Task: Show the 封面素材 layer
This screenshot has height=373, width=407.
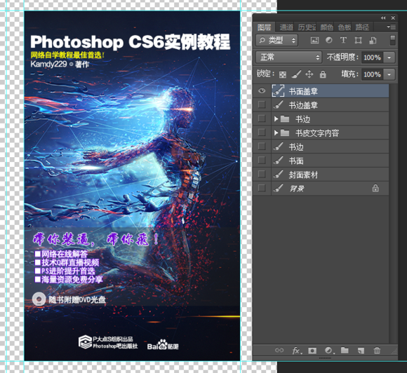Action: (x=262, y=174)
